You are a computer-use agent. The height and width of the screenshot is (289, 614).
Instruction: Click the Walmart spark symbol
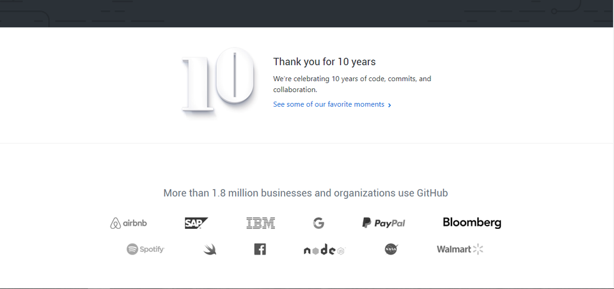[x=478, y=249]
